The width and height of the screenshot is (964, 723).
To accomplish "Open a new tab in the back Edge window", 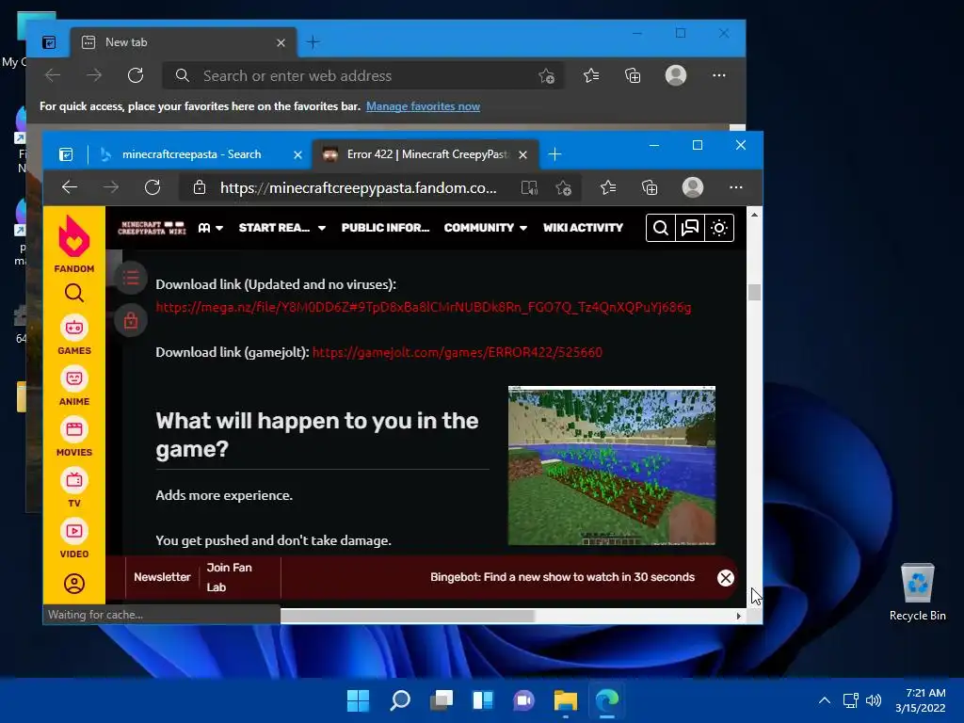I will [313, 42].
